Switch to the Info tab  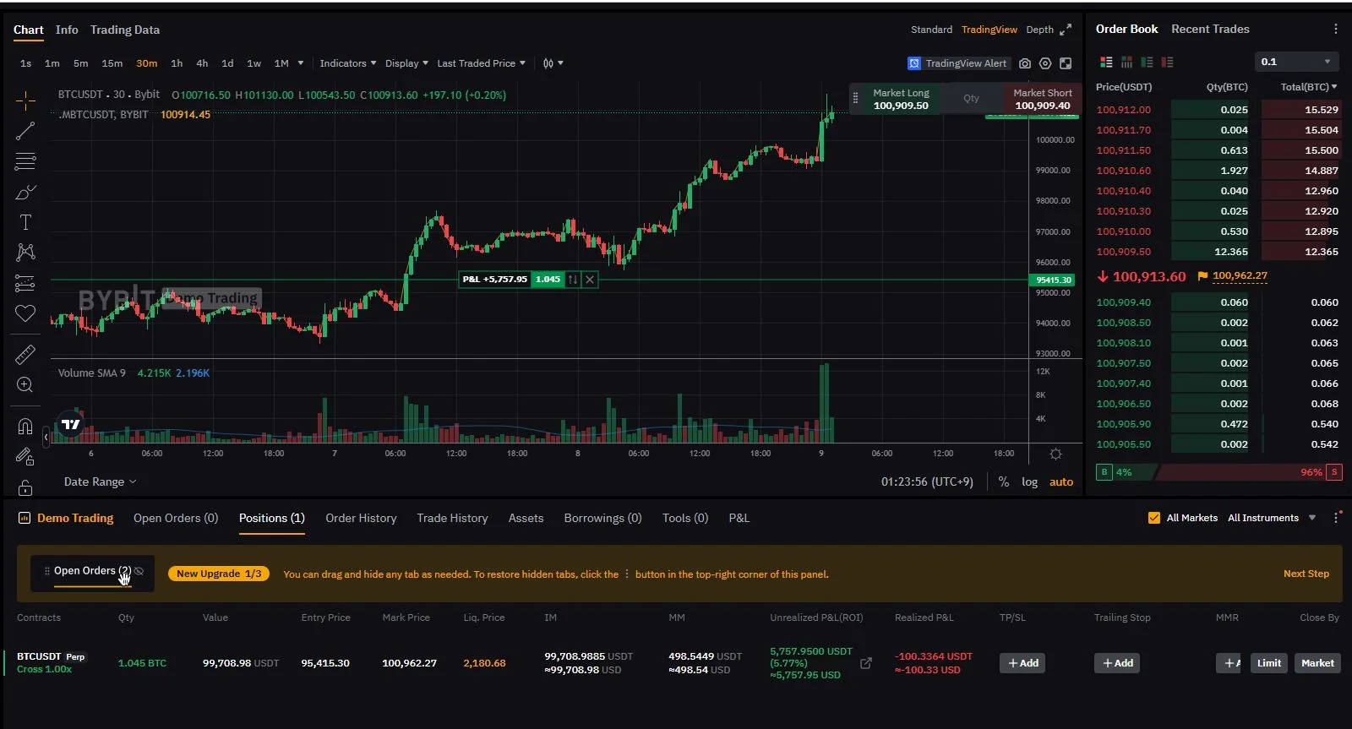(67, 30)
